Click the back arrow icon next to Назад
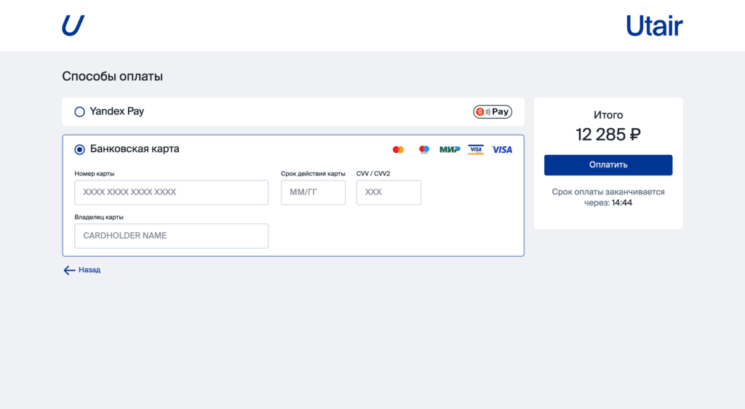 point(69,270)
